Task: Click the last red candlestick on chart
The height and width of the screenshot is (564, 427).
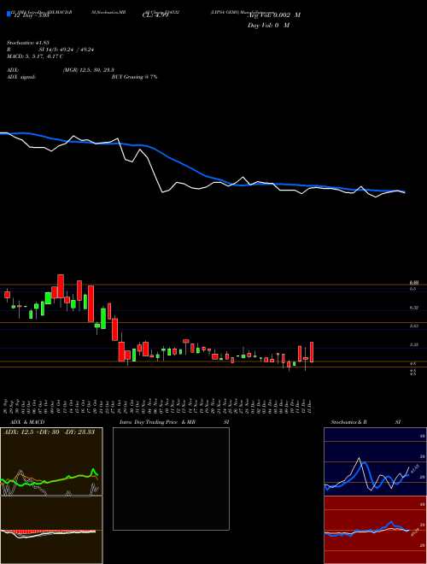Action: 312,352
